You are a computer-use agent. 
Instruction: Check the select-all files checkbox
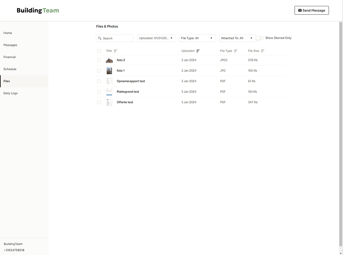click(99, 51)
